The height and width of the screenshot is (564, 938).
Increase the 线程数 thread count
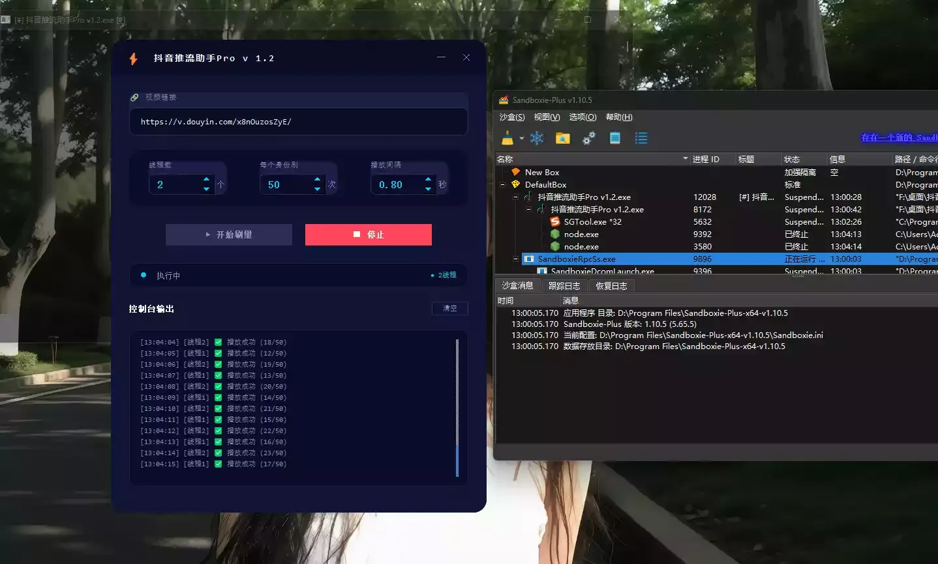206,179
